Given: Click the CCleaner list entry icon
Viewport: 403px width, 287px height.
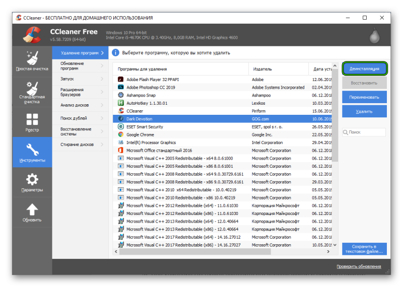Looking at the screenshot, I should [x=120, y=111].
